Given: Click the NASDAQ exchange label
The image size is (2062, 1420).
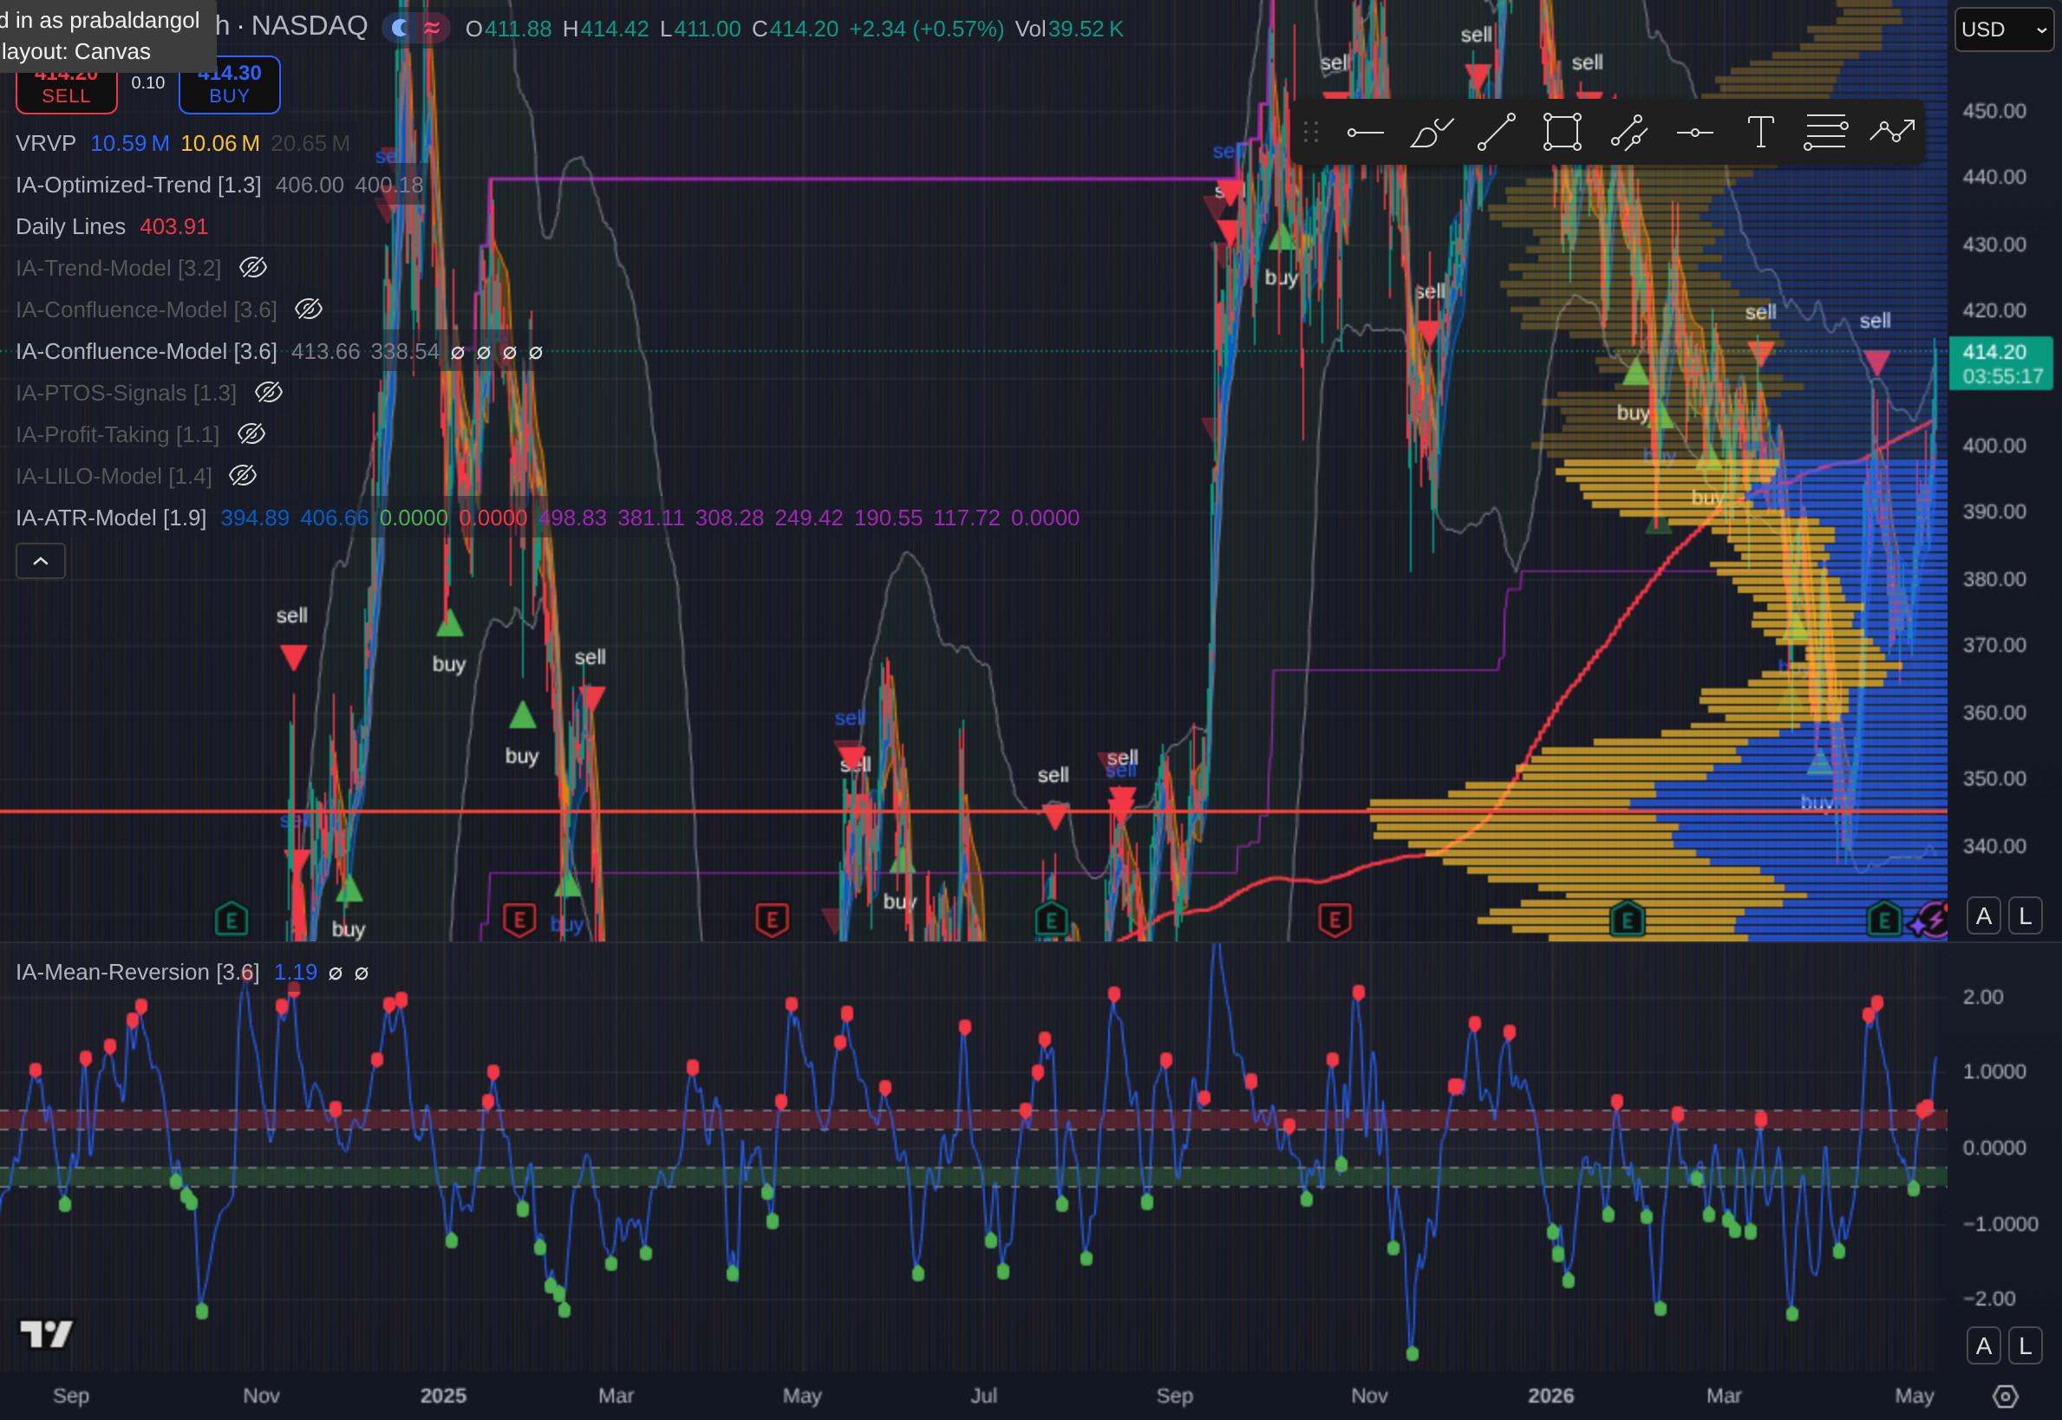Looking at the screenshot, I should tap(309, 26).
